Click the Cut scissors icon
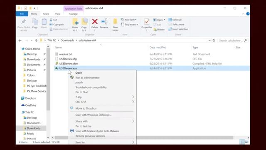266x150 pixels. click(x=51, y=20)
